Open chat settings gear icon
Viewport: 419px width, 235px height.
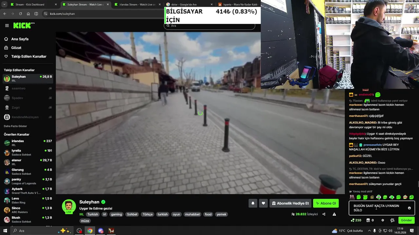[x=383, y=220]
